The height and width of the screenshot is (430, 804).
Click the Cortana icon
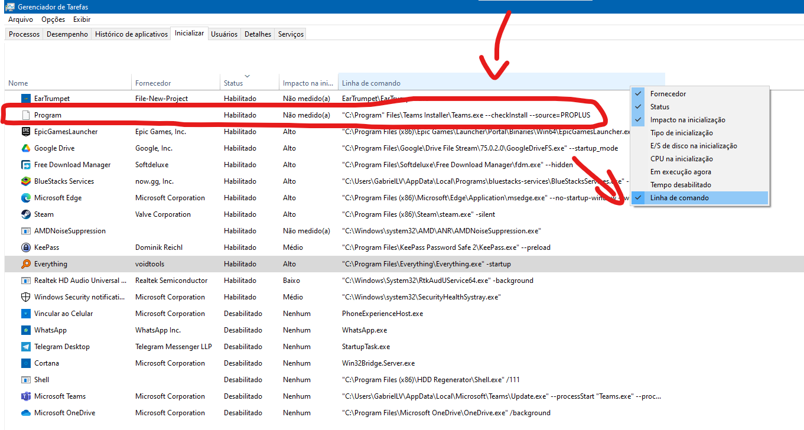25,363
